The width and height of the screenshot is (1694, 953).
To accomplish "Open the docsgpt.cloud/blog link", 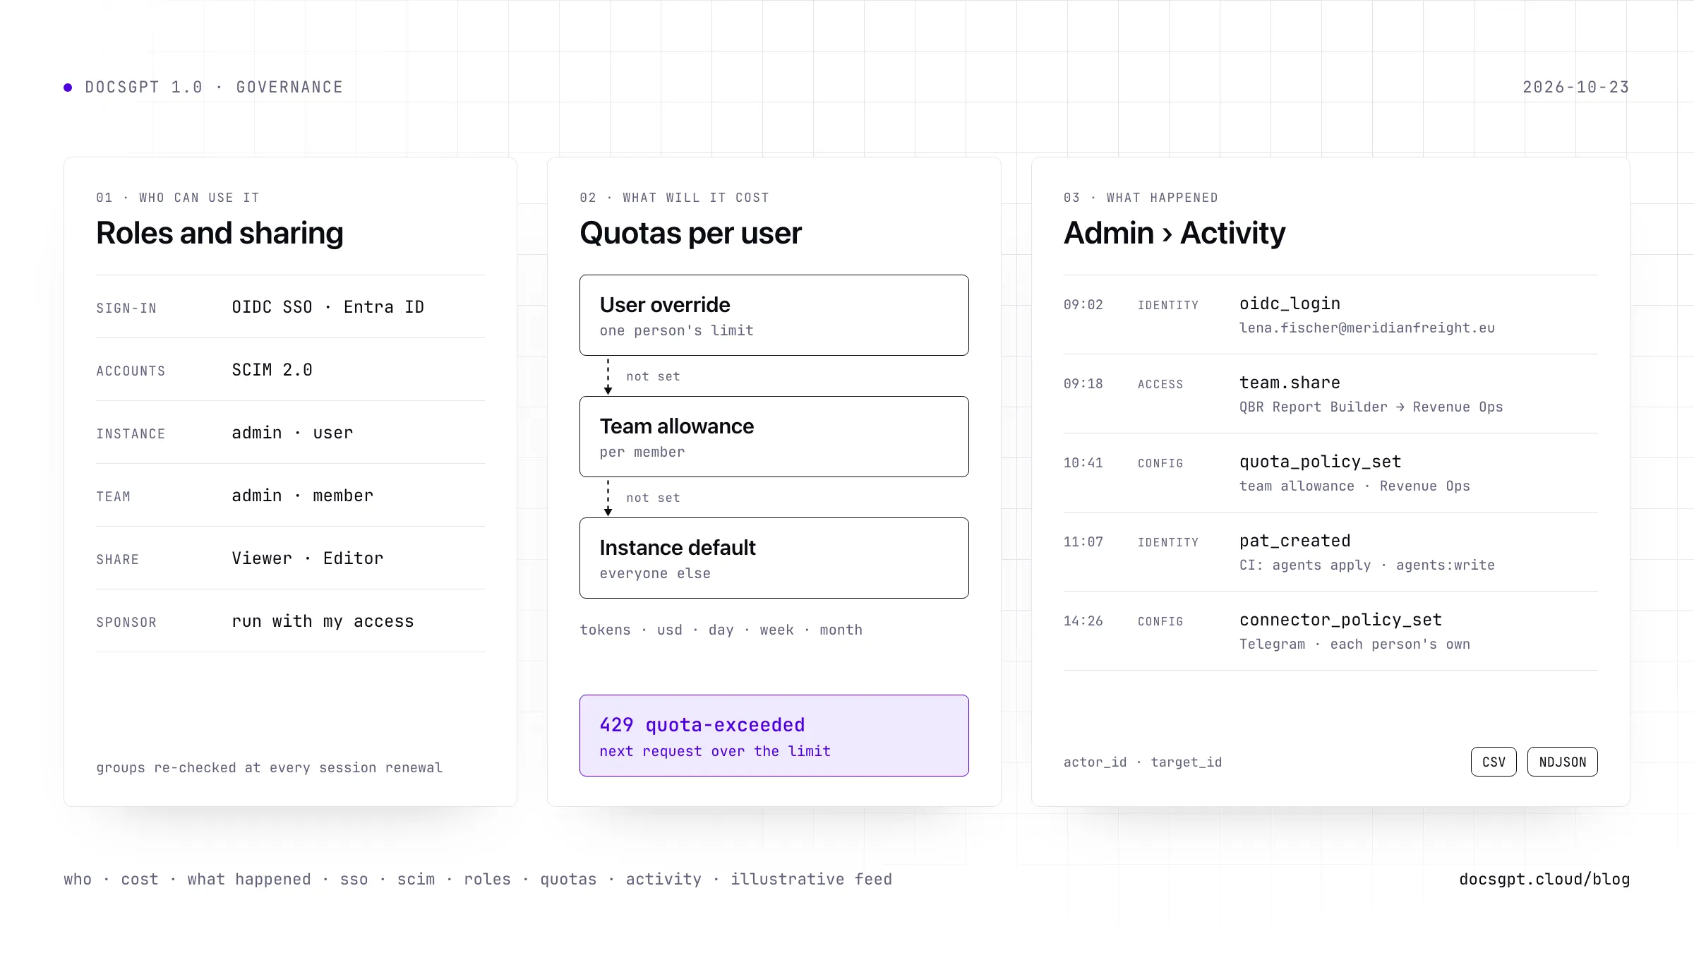I will pyautogui.click(x=1544, y=879).
